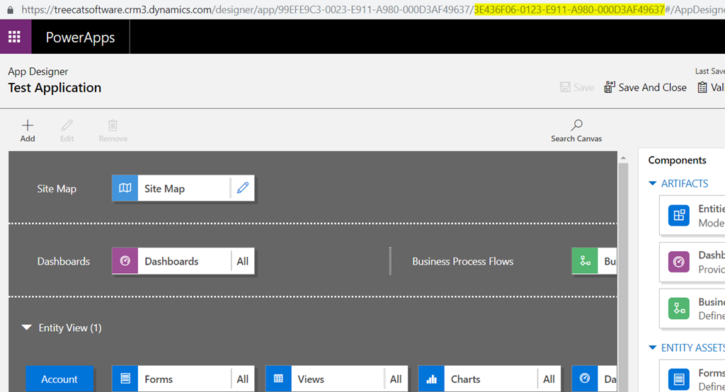The image size is (725, 392).
Task: Click canvas vertical scrollbar up arrow
Action: [623, 158]
